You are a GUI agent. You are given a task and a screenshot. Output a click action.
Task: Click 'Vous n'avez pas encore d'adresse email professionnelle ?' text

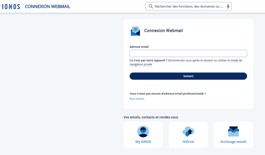(x=168, y=94)
